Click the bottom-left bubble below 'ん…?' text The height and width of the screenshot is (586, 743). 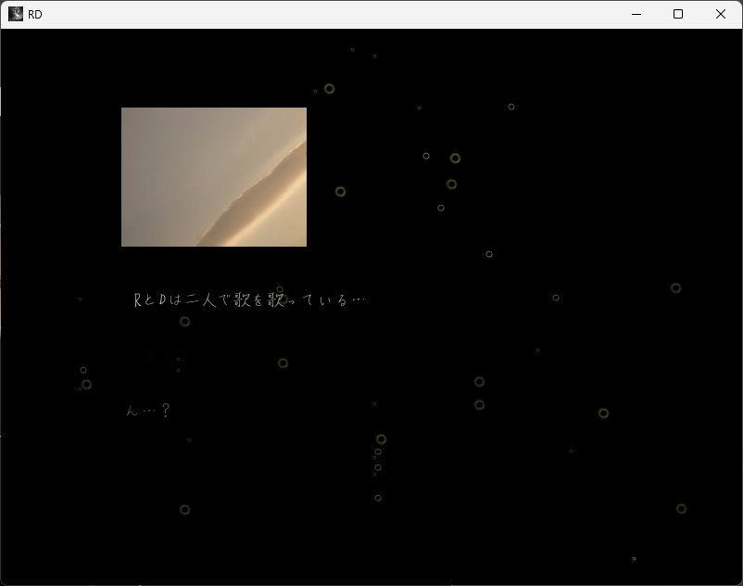[184, 510]
